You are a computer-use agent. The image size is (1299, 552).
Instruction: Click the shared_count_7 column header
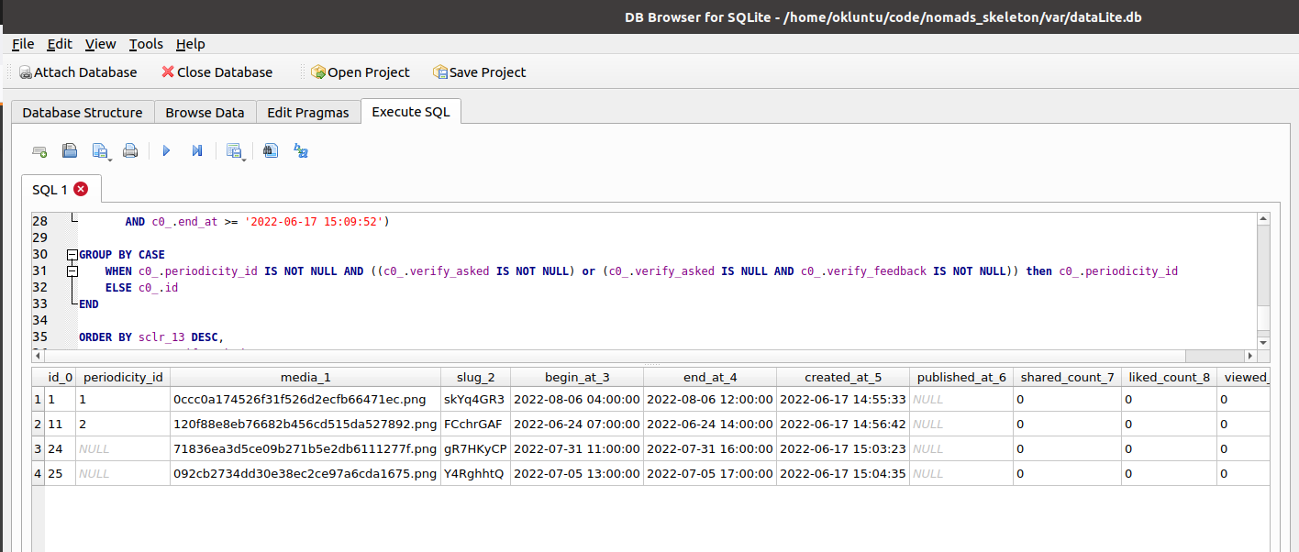pyautogui.click(x=1067, y=377)
